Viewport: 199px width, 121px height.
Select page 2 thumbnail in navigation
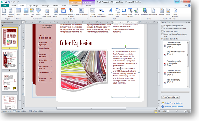[x=10, y=60]
